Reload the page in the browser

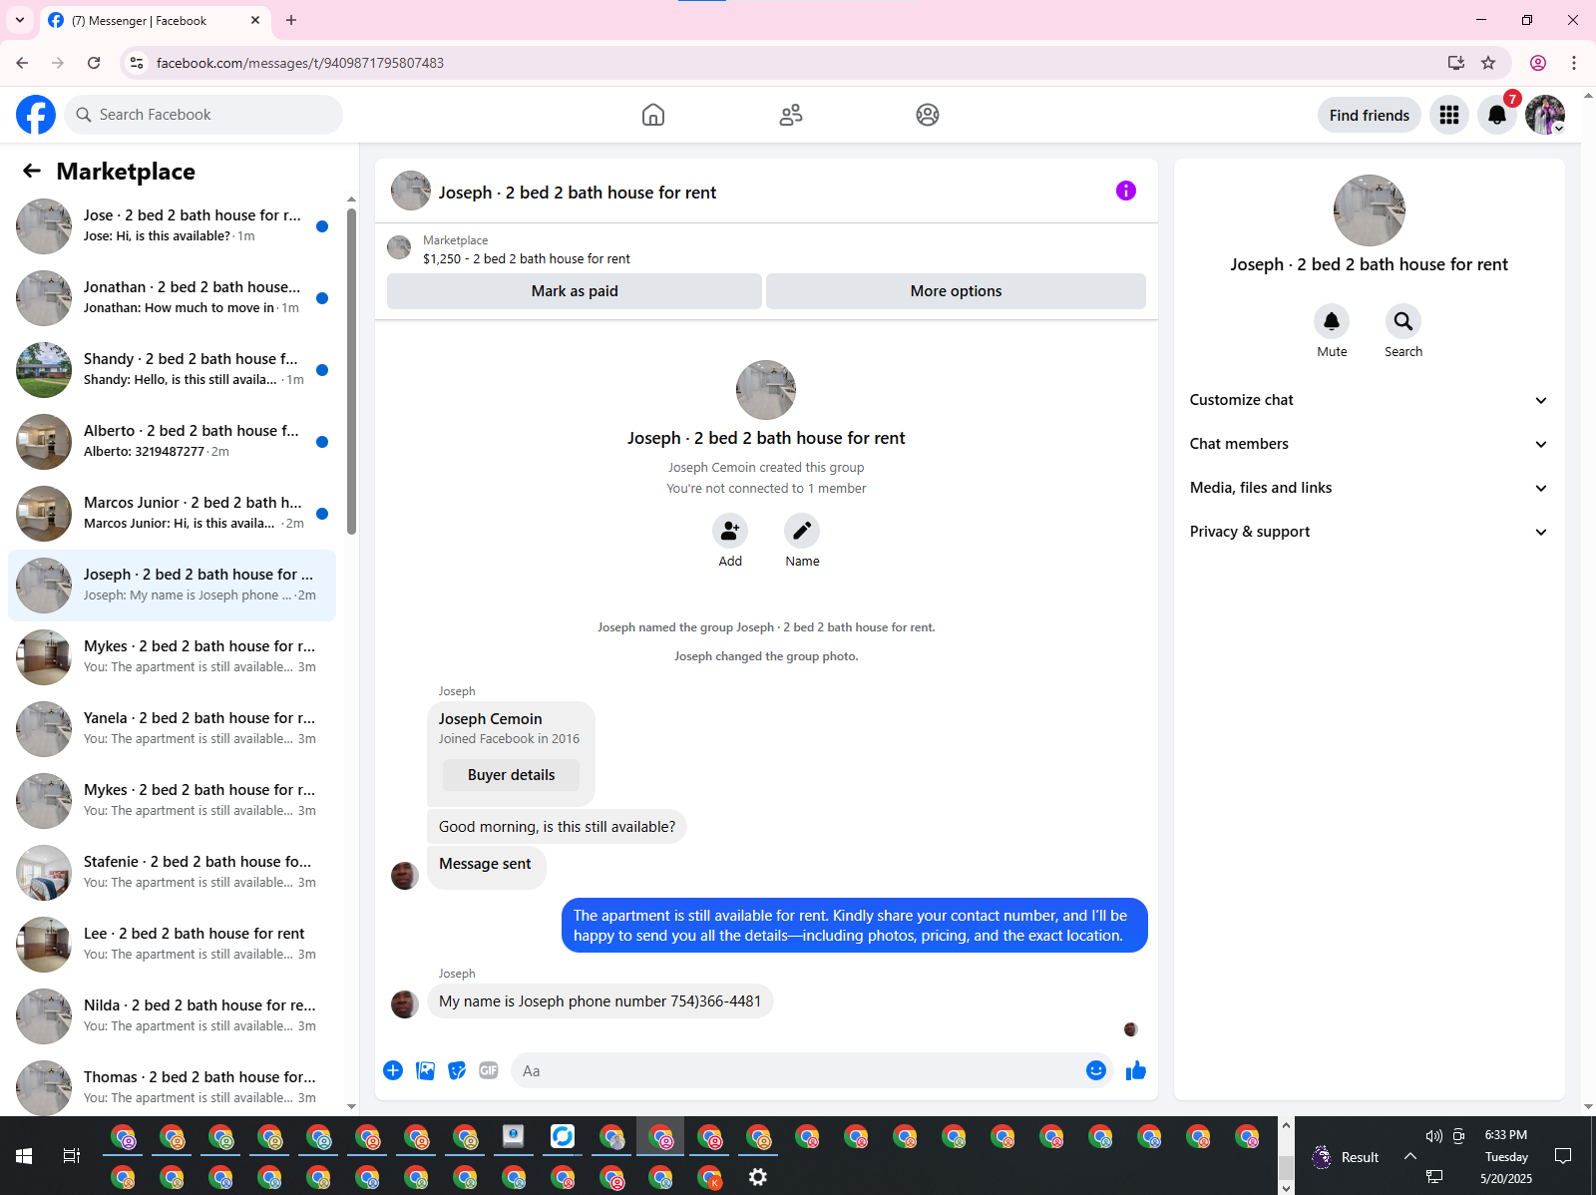pyautogui.click(x=94, y=63)
